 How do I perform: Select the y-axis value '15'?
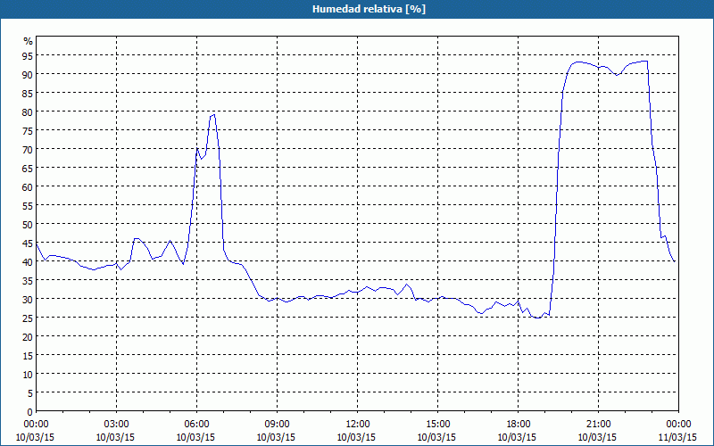(28, 355)
